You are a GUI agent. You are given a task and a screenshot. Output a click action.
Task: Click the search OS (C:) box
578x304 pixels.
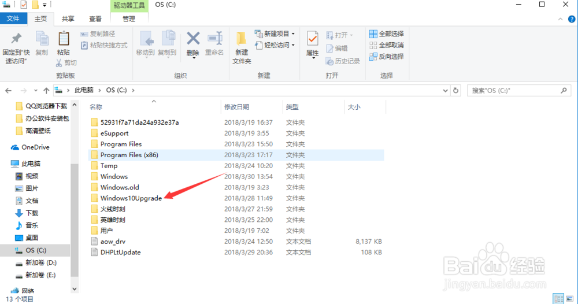[x=519, y=90]
